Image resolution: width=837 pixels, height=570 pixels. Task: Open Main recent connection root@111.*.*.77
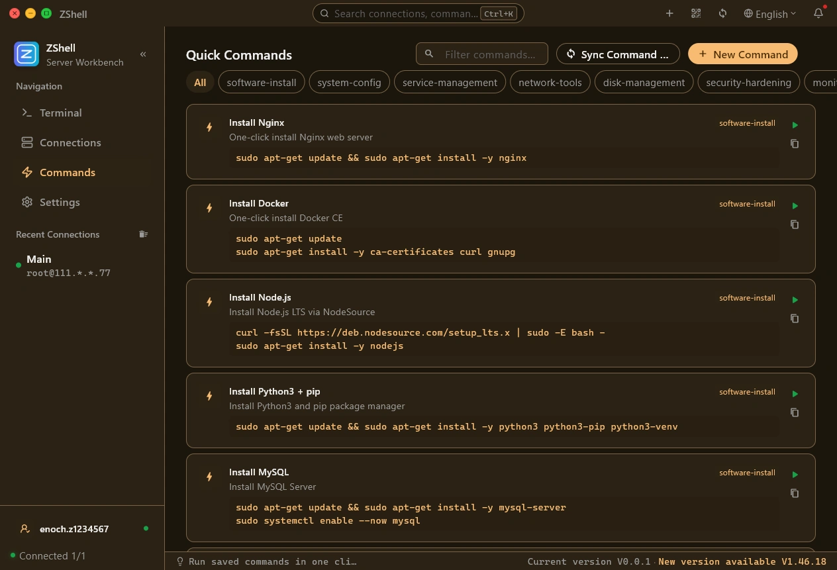[x=82, y=265]
